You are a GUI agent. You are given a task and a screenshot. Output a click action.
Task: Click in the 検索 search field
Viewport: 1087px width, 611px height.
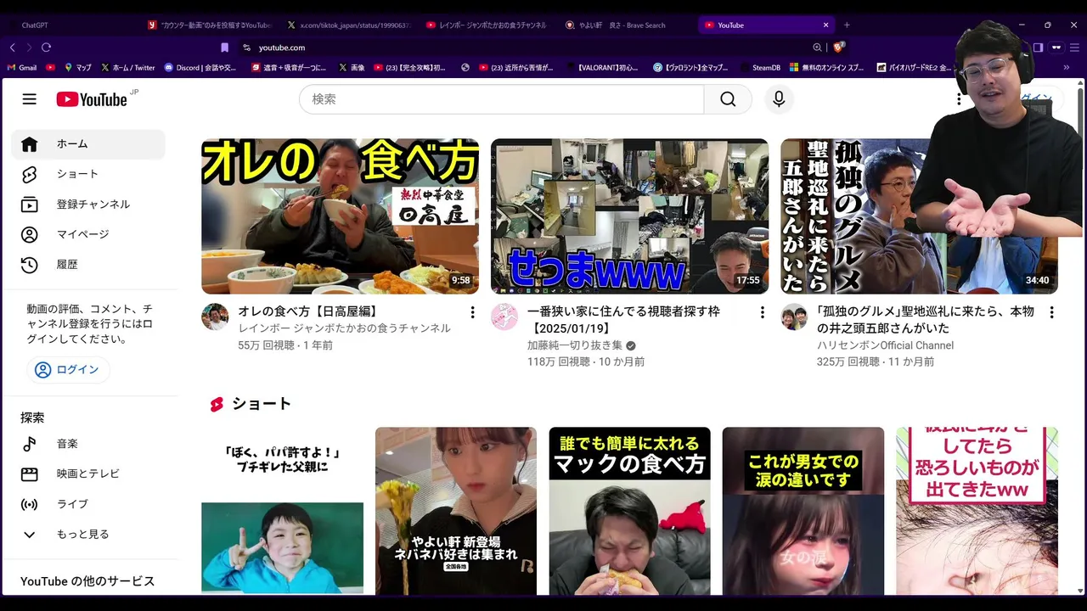[501, 99]
